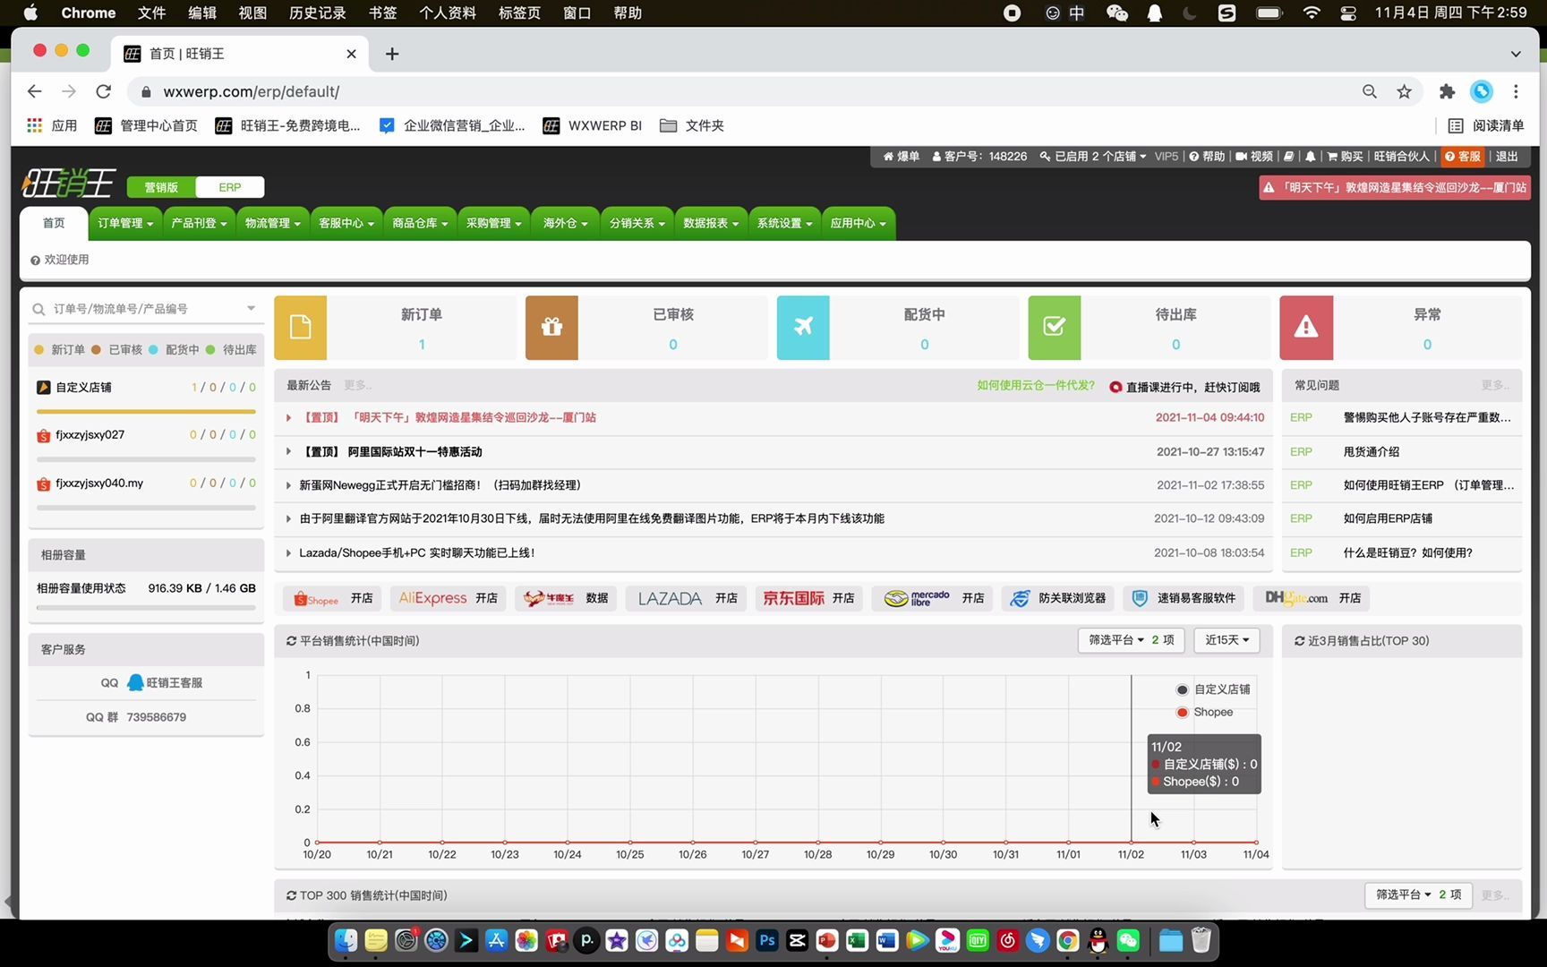Click the notification bell icon in top bar
This screenshot has width=1547, height=967.
[1310, 156]
